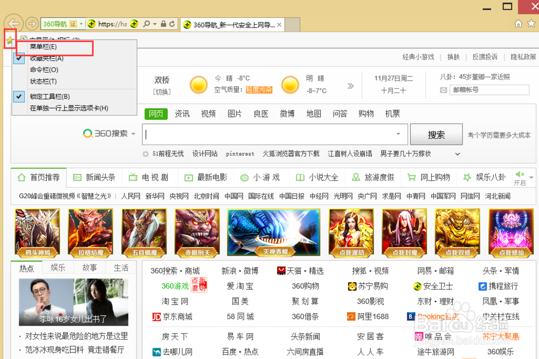Click the browser forward arrow button

tap(32, 24)
